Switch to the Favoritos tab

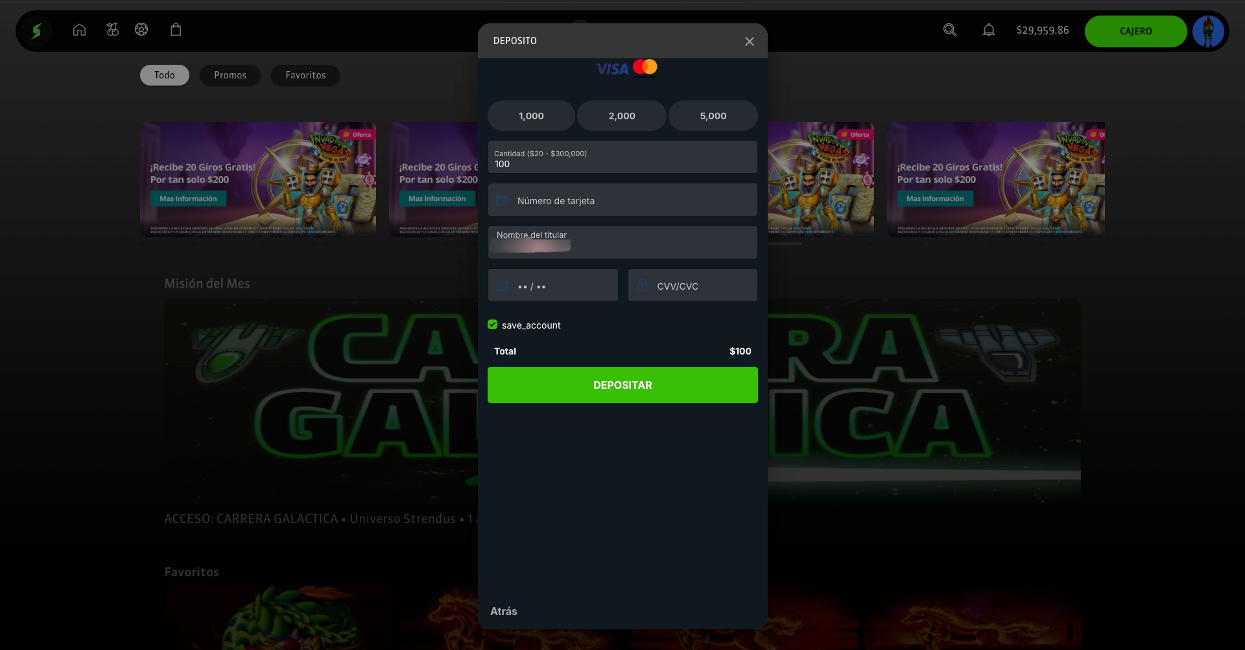(305, 75)
